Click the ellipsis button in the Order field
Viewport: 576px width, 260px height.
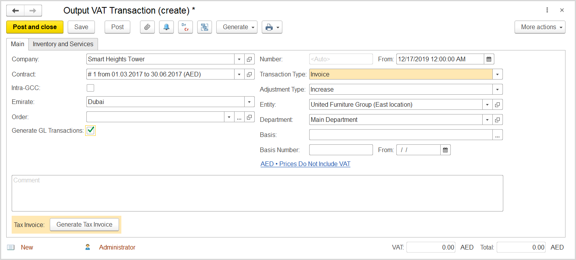coord(240,117)
